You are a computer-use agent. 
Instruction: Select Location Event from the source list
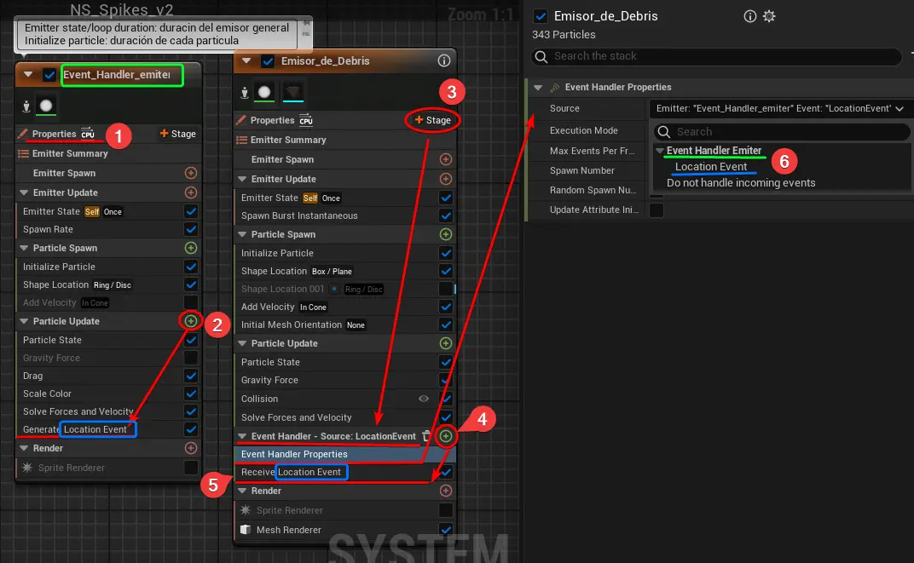pos(711,167)
